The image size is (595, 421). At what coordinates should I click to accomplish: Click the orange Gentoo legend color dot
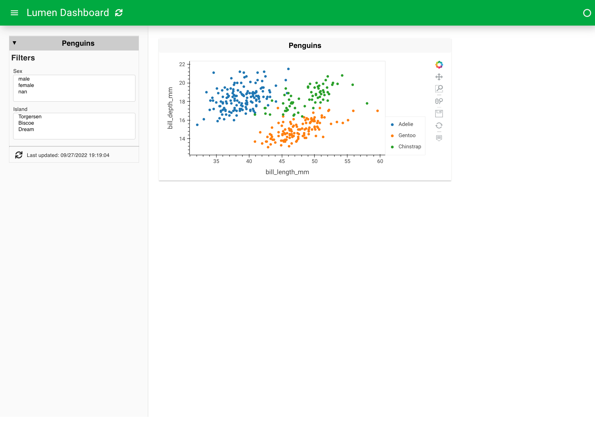tap(392, 136)
